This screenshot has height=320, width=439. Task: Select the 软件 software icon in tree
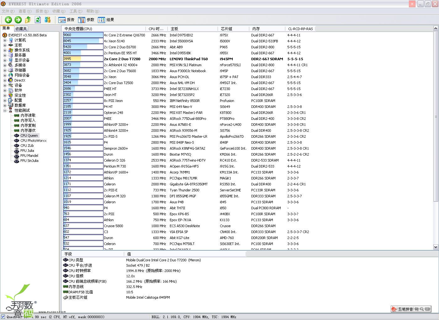tap(11, 90)
